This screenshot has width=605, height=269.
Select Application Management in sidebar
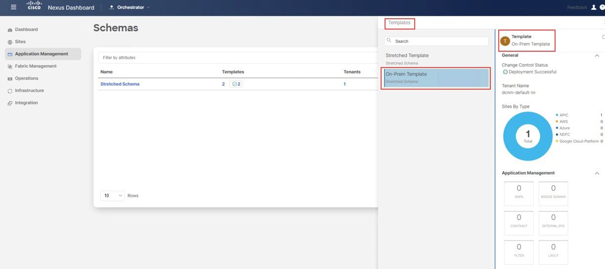pyautogui.click(x=43, y=54)
